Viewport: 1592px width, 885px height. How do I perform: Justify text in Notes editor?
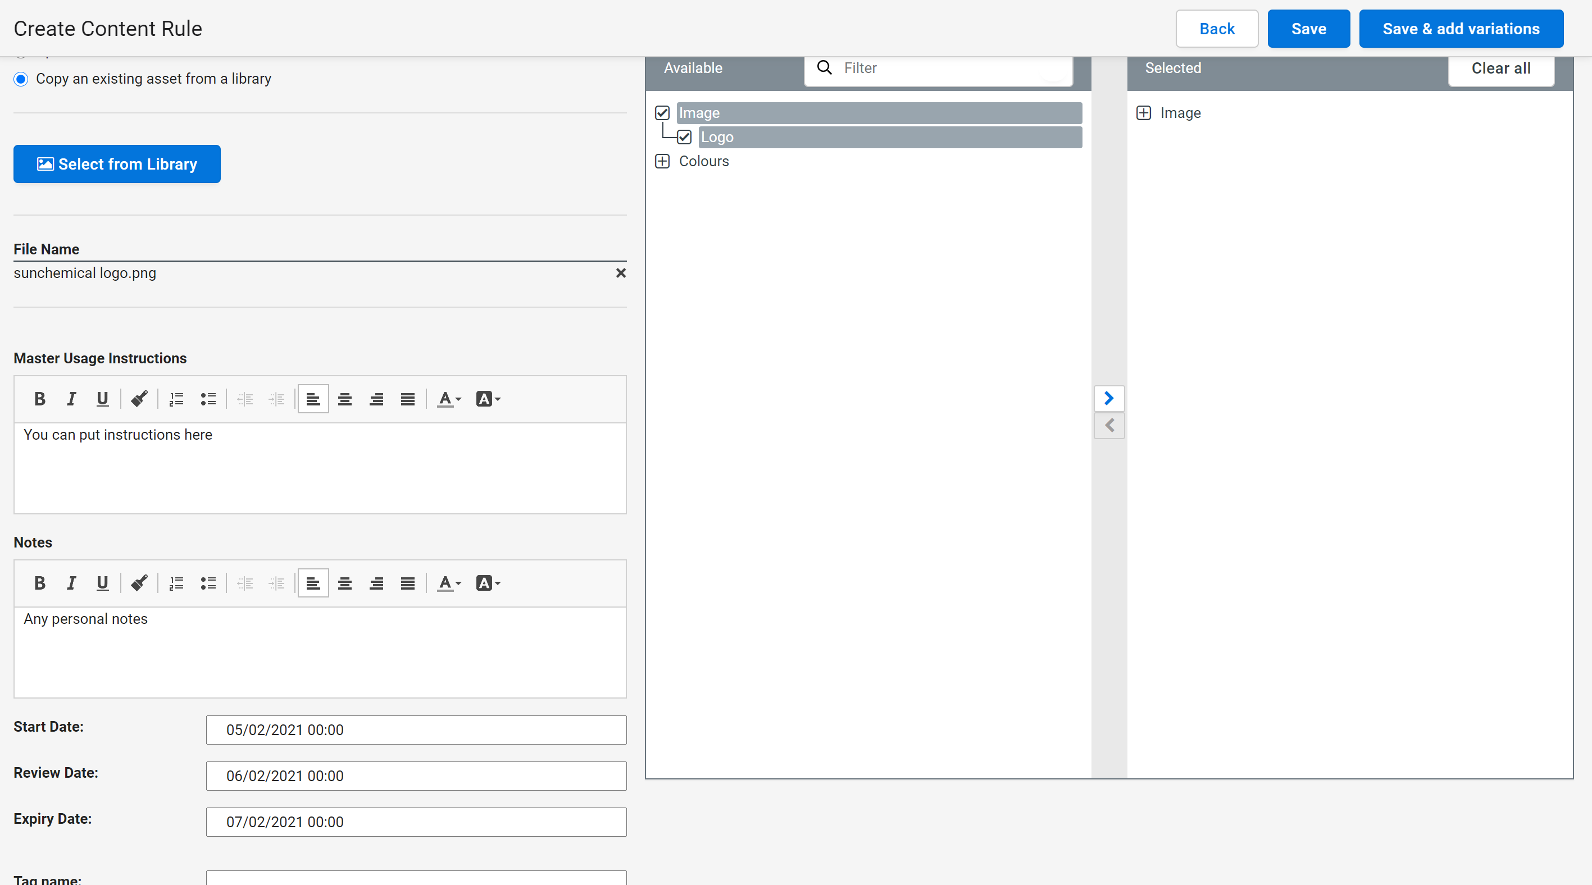point(407,583)
